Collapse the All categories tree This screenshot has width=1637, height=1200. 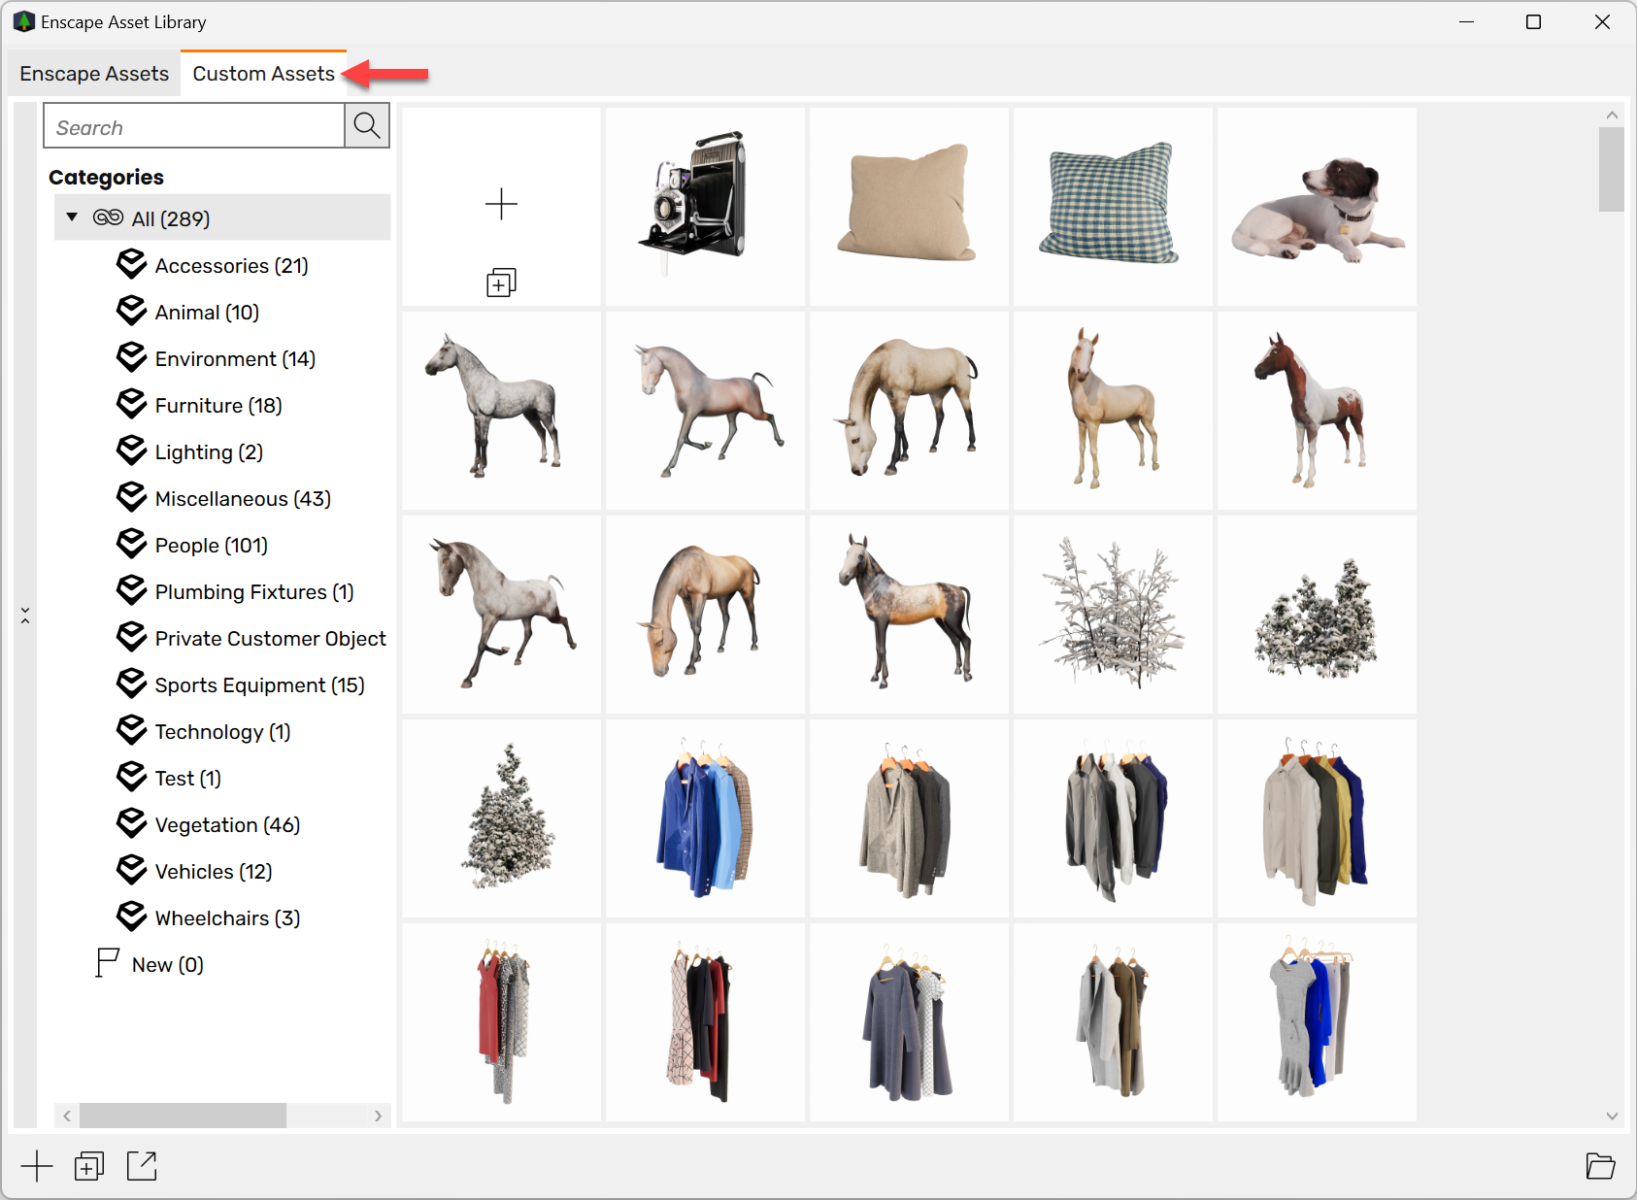click(71, 217)
